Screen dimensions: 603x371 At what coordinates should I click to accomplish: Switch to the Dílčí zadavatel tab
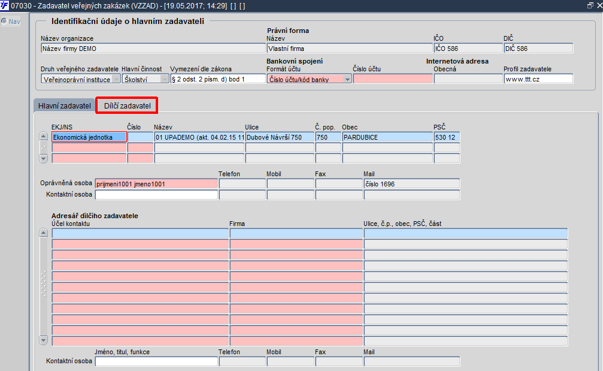(x=127, y=105)
